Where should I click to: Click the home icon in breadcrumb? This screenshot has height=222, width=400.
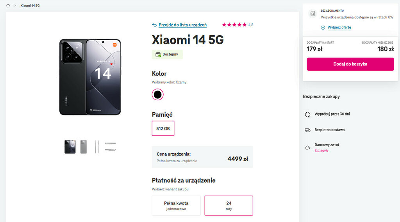[8, 6]
